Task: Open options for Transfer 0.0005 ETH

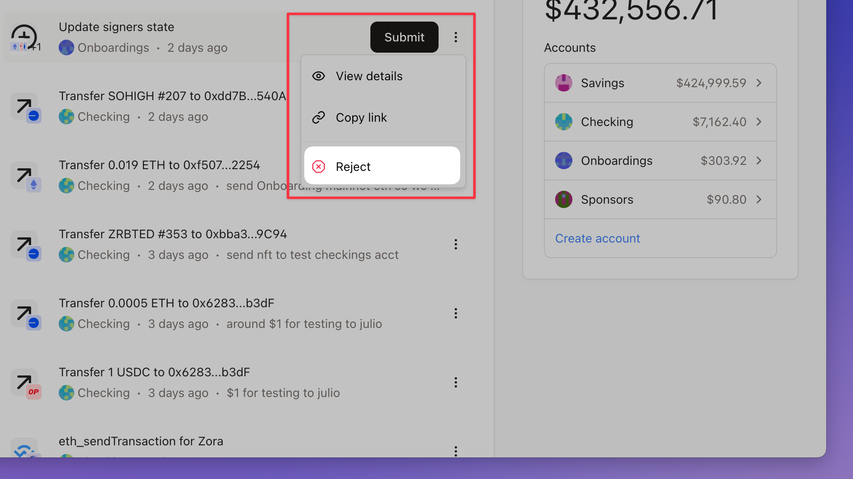Action: (455, 313)
